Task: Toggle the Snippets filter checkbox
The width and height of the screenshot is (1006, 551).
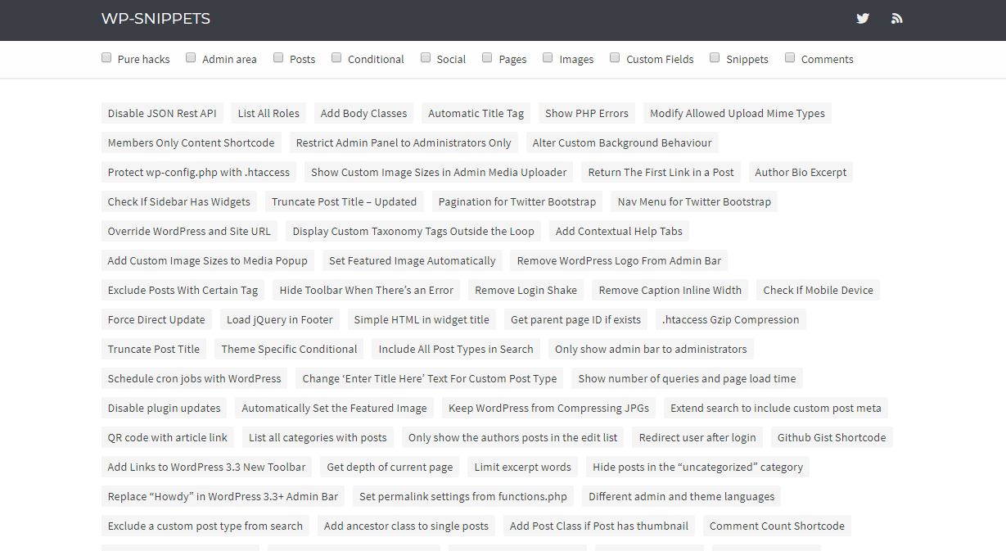Action: tap(715, 57)
